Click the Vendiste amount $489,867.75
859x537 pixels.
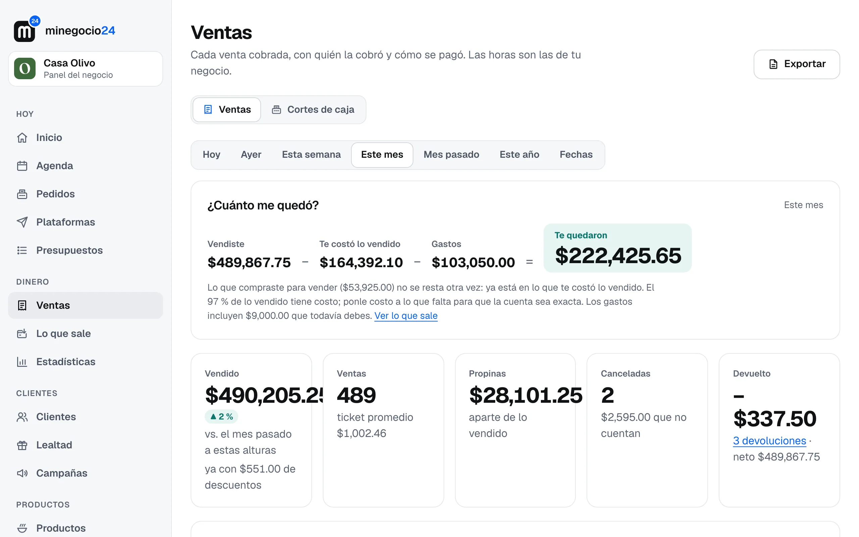[x=249, y=262]
